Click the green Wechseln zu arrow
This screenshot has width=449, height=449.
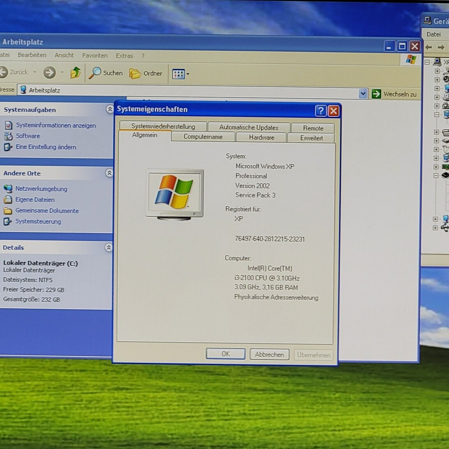[x=376, y=94]
